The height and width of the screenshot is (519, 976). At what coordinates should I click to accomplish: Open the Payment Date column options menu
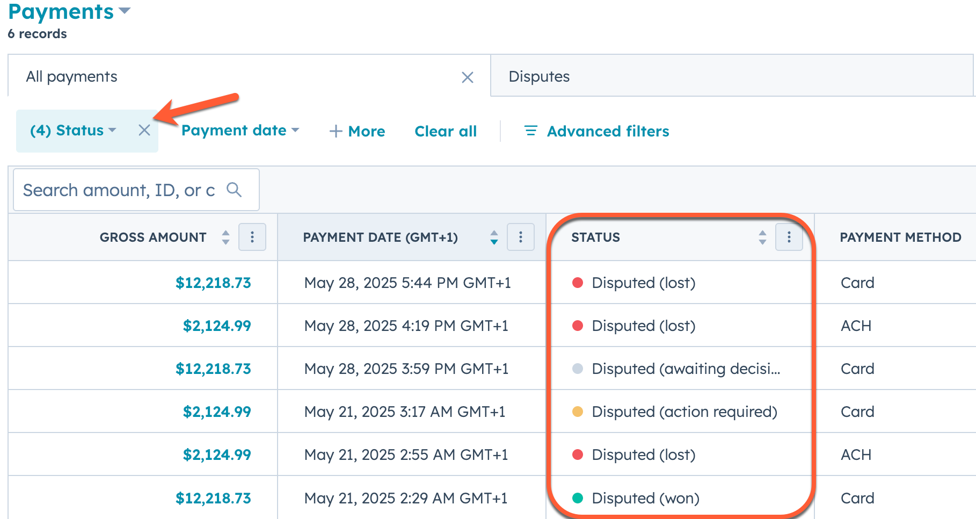click(520, 237)
